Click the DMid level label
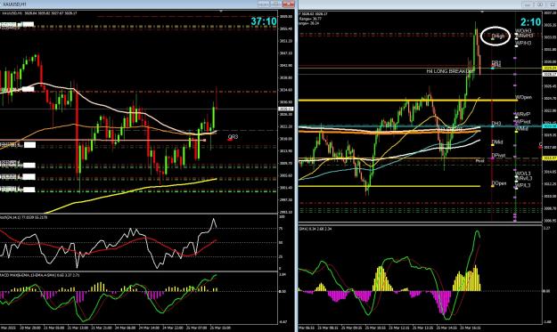The height and width of the screenshot is (332, 557). (497, 142)
